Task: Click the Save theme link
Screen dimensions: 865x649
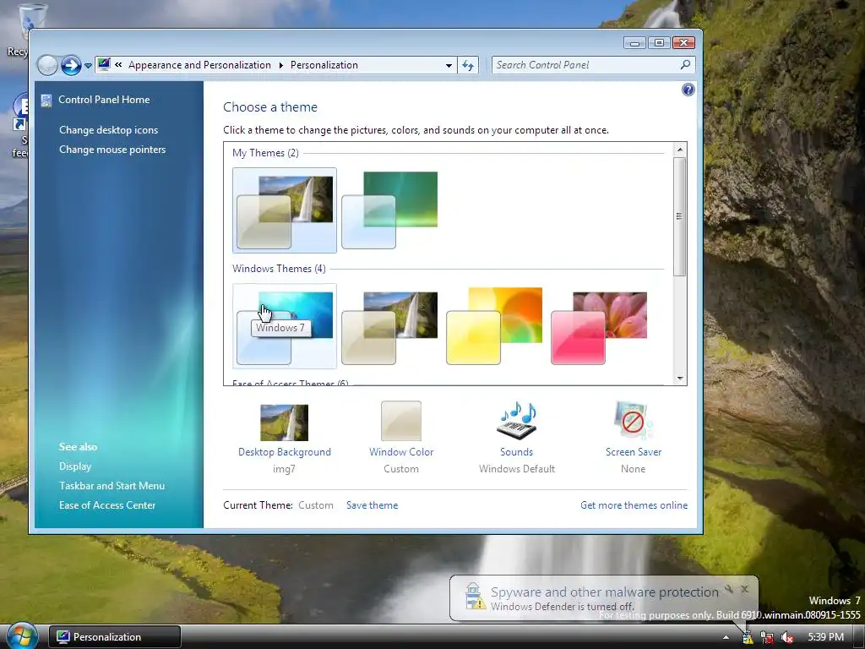Action: click(x=372, y=505)
